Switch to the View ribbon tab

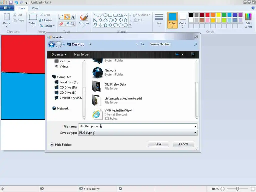pyautogui.click(x=35, y=8)
